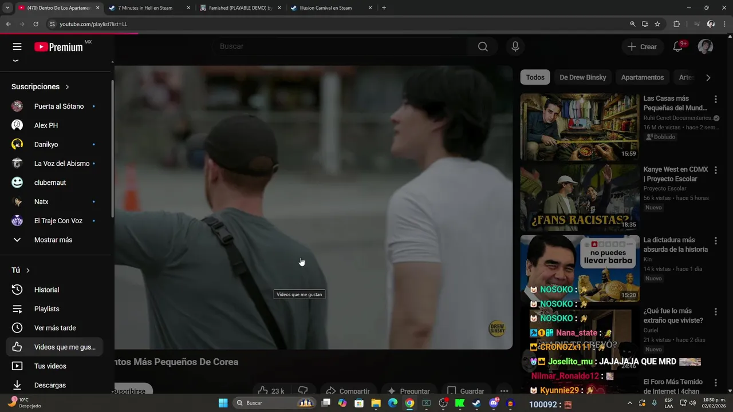Open Danikyo channel

pos(55,144)
